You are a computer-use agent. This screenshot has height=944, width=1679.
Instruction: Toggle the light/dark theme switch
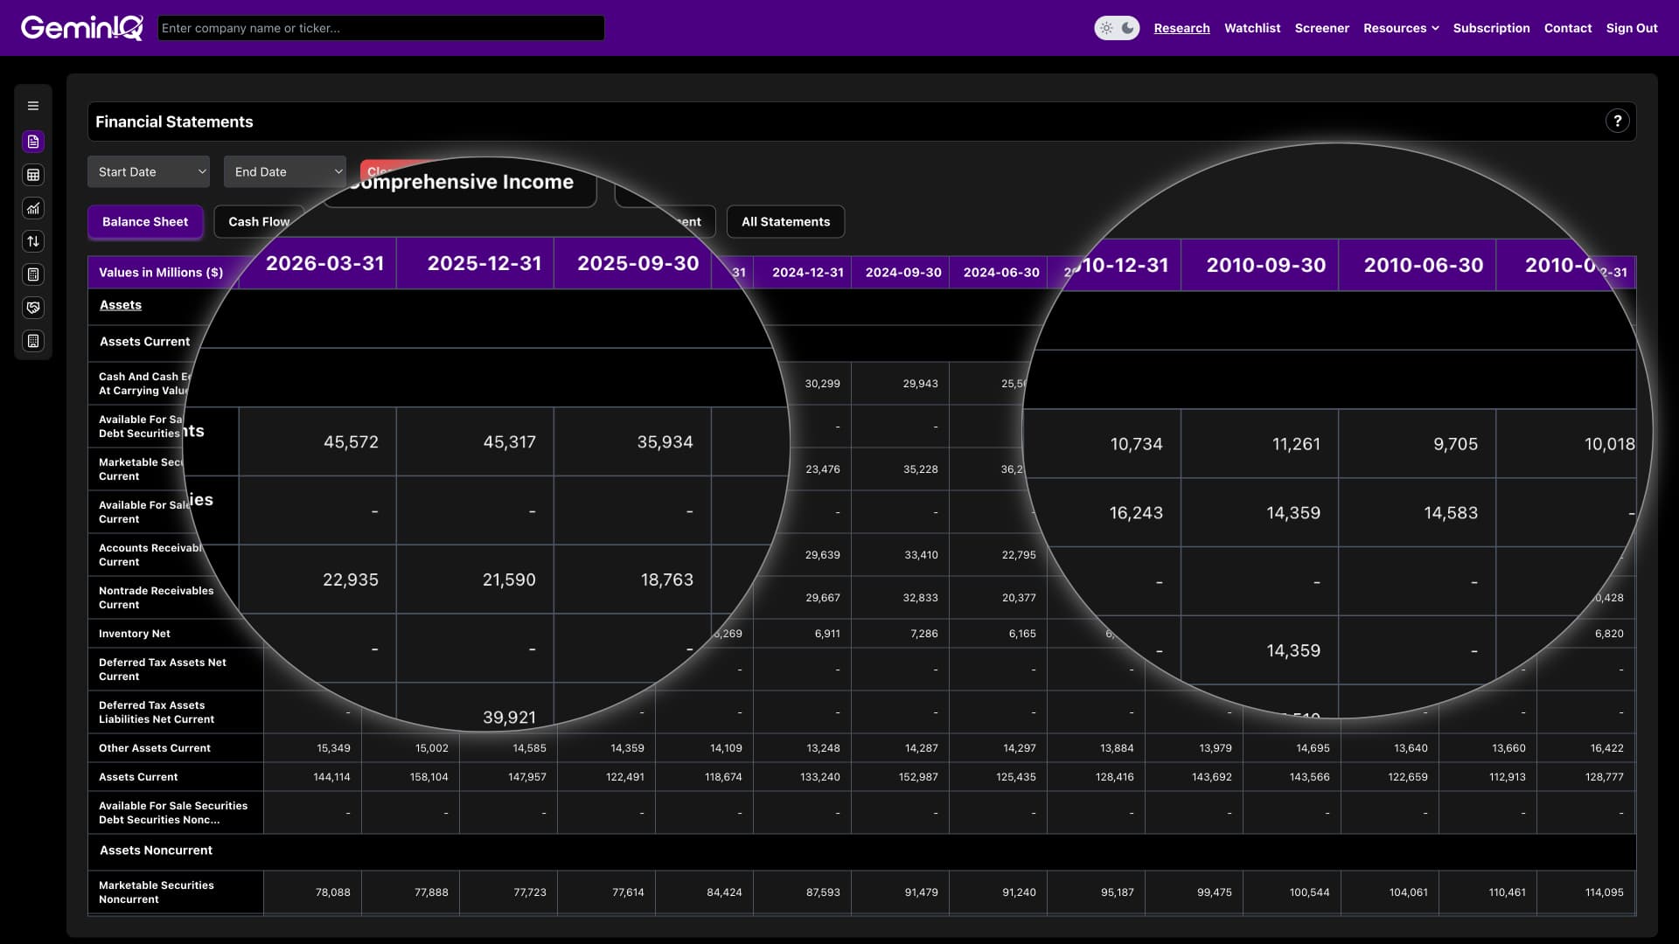(x=1117, y=28)
